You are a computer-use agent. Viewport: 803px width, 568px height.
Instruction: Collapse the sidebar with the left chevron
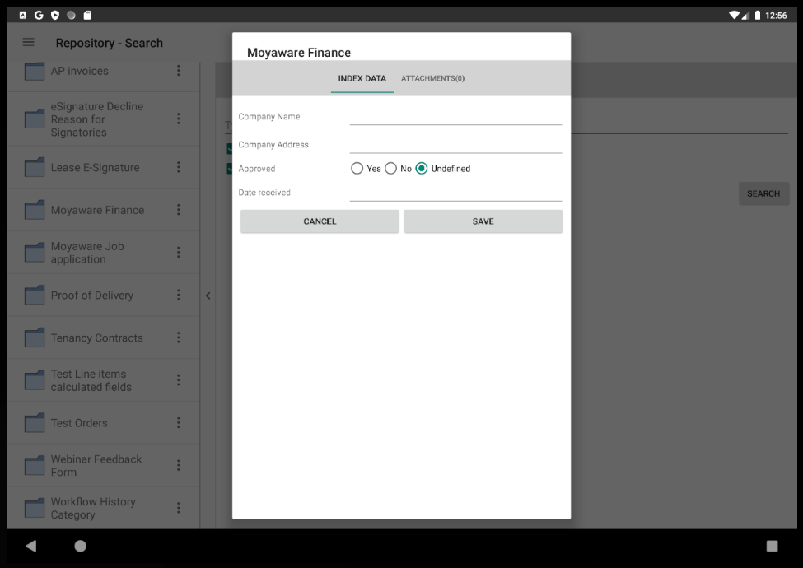point(208,296)
